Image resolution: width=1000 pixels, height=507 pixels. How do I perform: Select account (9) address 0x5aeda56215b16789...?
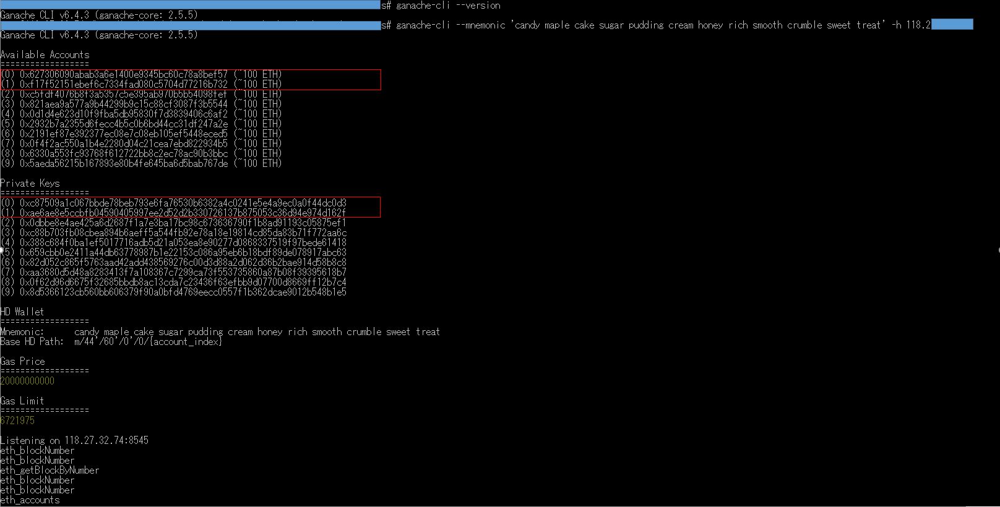pos(124,164)
